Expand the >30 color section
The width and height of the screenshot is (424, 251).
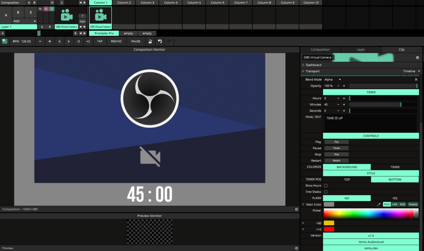(303, 223)
